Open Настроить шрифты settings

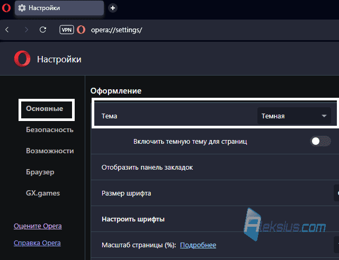[x=133, y=219]
